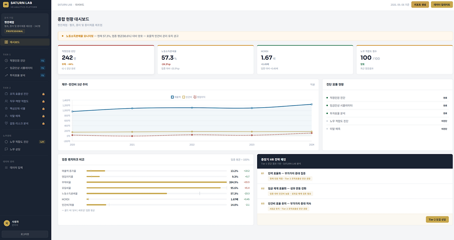The image size is (454, 240).
Task: Click the people icon beside 직무·역량 적합도
Action: [6, 101]
